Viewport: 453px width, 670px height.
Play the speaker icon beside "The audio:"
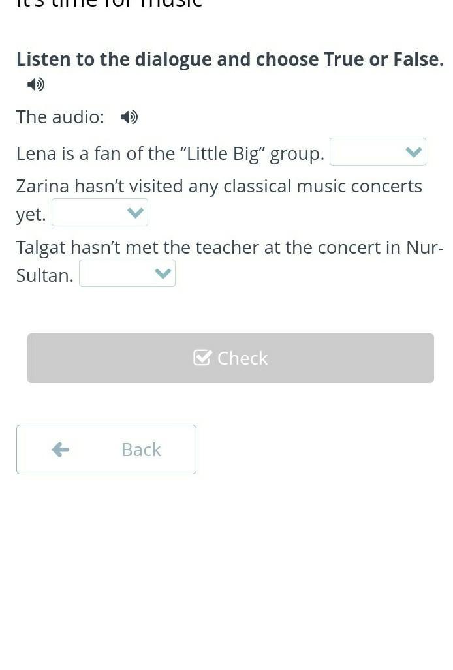pyautogui.click(x=129, y=117)
